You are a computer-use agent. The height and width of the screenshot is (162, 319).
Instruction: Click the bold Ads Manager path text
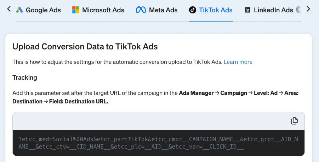(196, 93)
